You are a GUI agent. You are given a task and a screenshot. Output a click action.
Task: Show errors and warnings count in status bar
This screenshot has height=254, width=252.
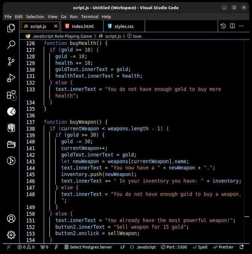(26, 247)
